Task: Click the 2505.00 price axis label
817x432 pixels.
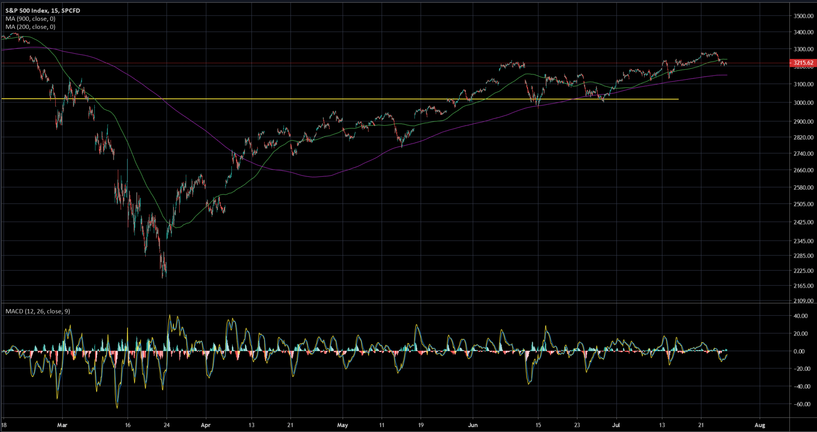Action: (803, 204)
